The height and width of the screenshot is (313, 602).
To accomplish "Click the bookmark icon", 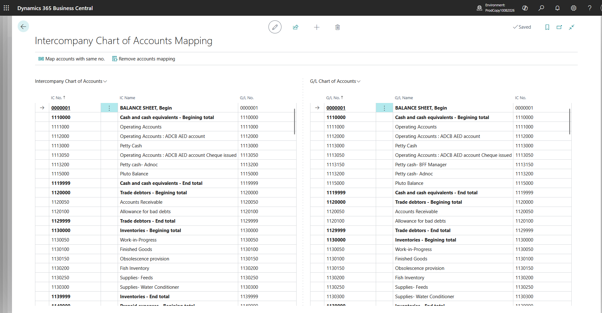I will pyautogui.click(x=547, y=27).
